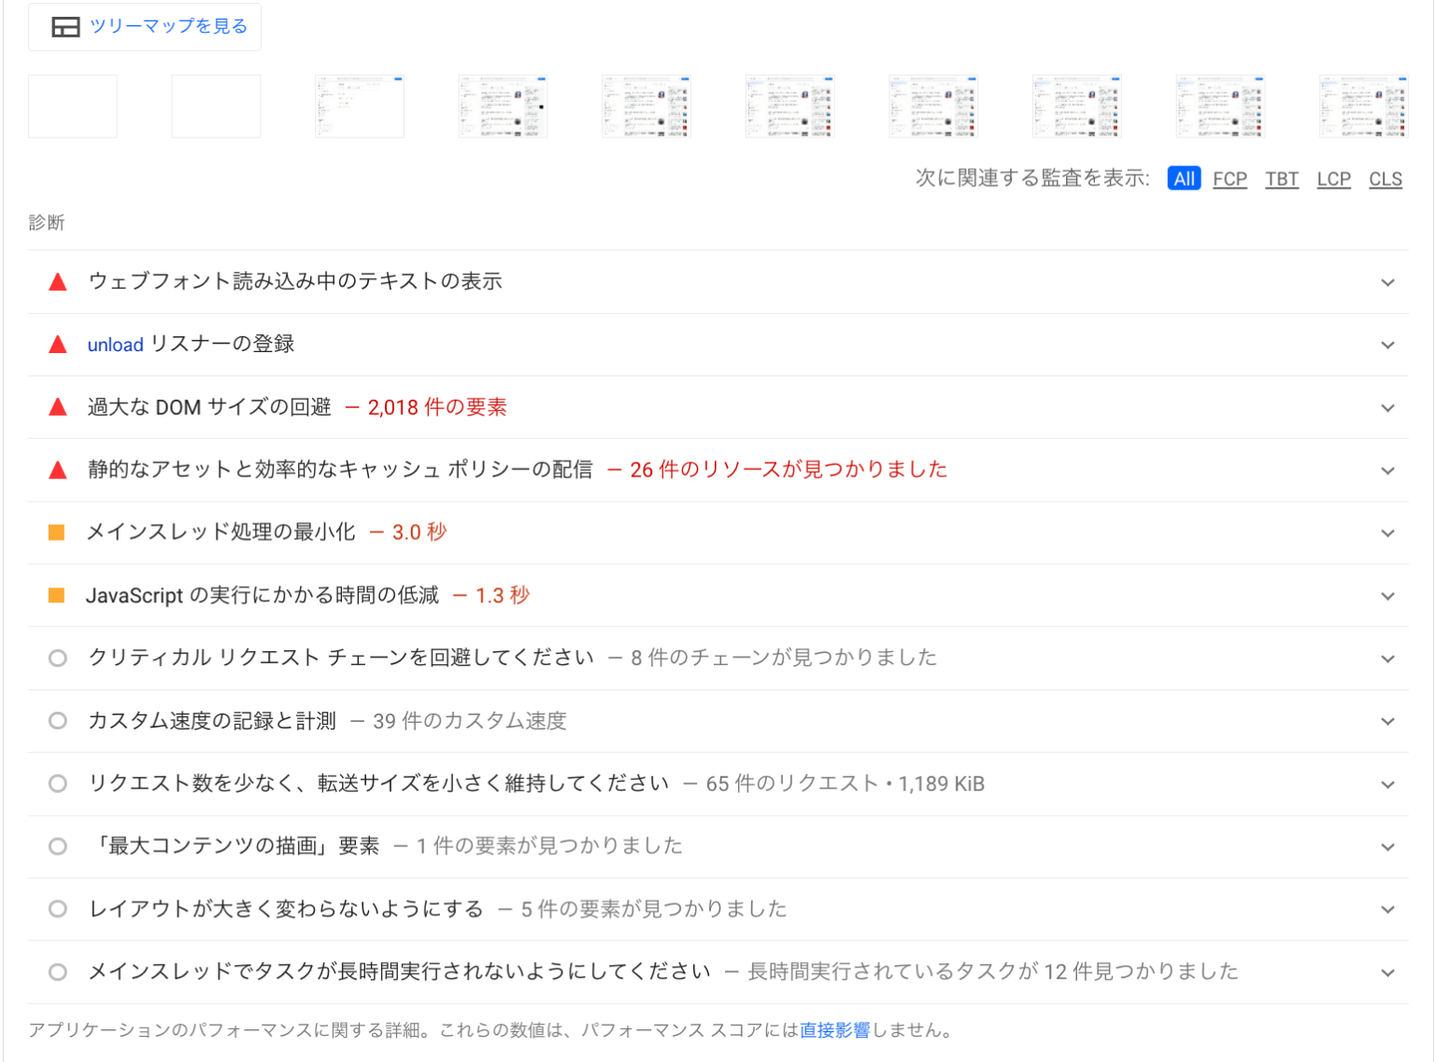This screenshot has height=1062, width=1435.
Task: Filter audits by TBT
Action: point(1282,179)
